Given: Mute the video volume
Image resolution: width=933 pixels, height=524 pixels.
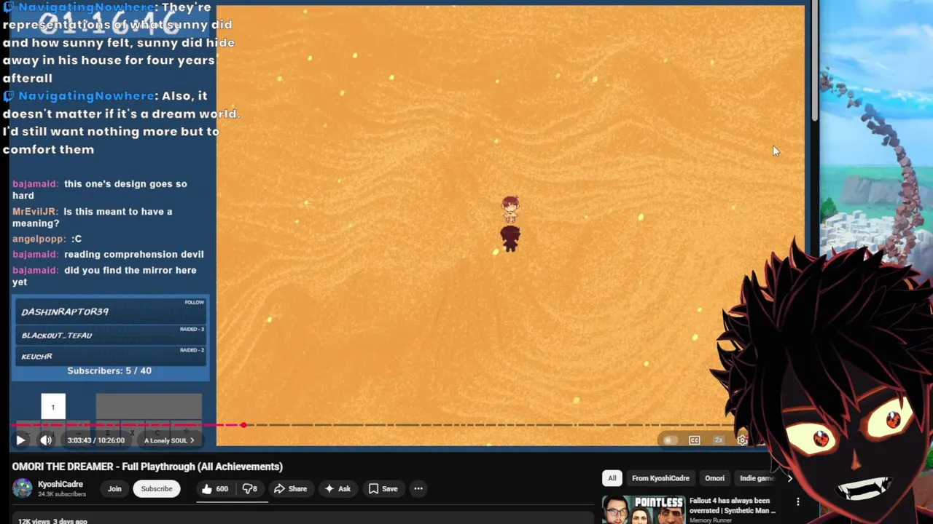Looking at the screenshot, I should [x=46, y=440].
